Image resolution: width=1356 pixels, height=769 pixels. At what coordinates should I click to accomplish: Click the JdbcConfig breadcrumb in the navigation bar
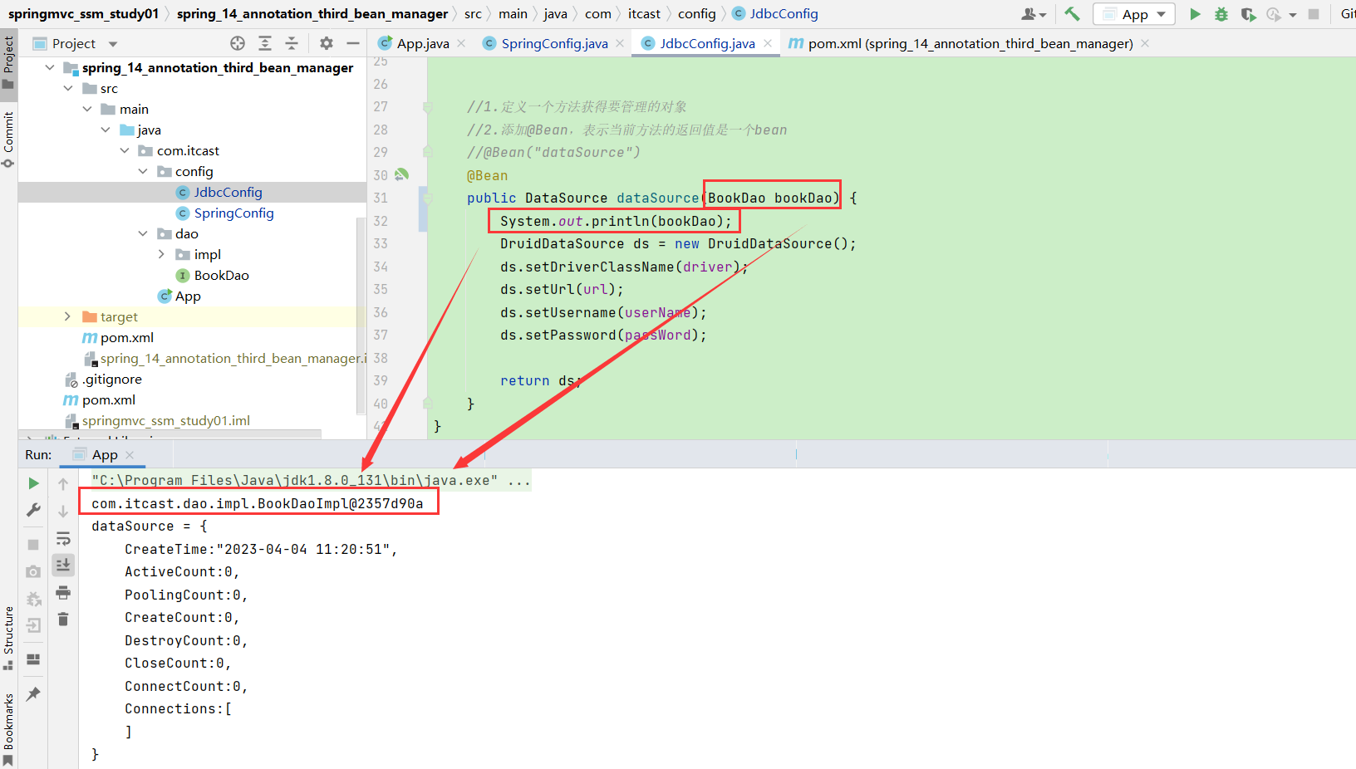point(775,13)
